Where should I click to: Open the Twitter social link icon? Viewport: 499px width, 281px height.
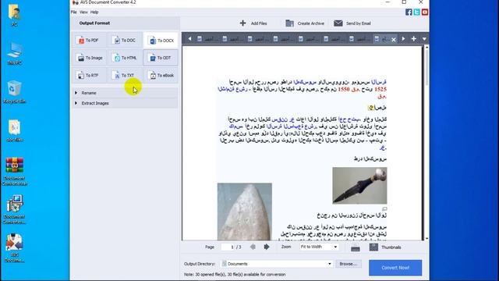pyautogui.click(x=416, y=12)
